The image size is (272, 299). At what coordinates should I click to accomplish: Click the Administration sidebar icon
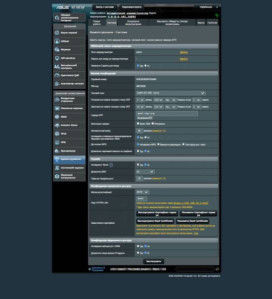[57, 159]
